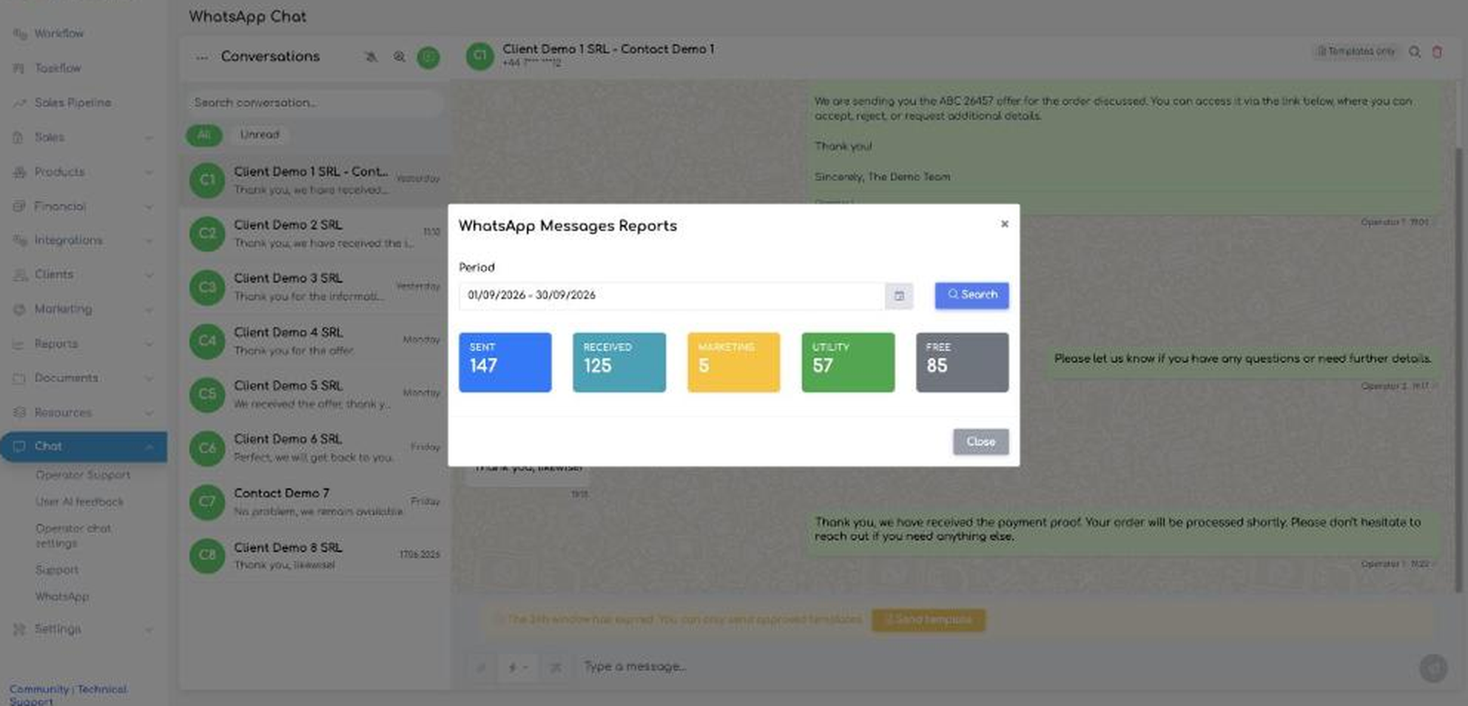This screenshot has width=1468, height=706.
Task: Open the Contact Demo 7 conversation
Action: pyautogui.click(x=314, y=502)
